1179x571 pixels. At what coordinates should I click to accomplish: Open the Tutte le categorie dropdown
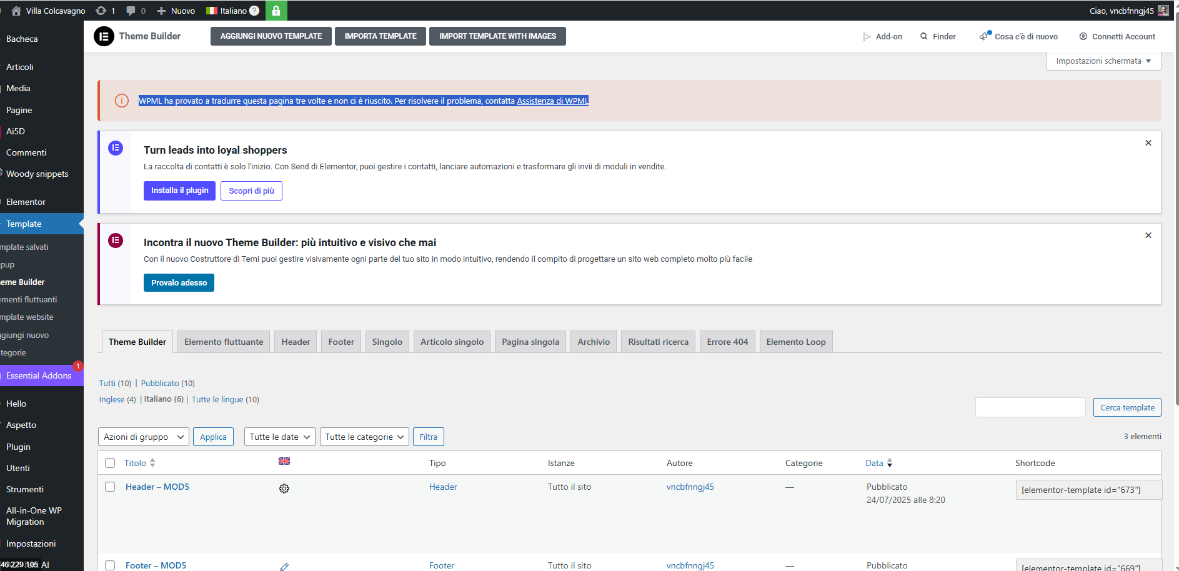coord(364,437)
